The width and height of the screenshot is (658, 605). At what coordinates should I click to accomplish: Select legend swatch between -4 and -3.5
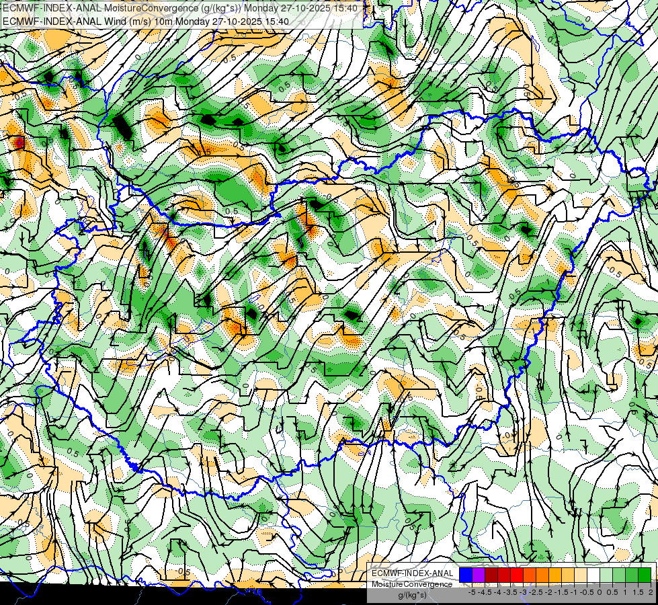point(504,575)
